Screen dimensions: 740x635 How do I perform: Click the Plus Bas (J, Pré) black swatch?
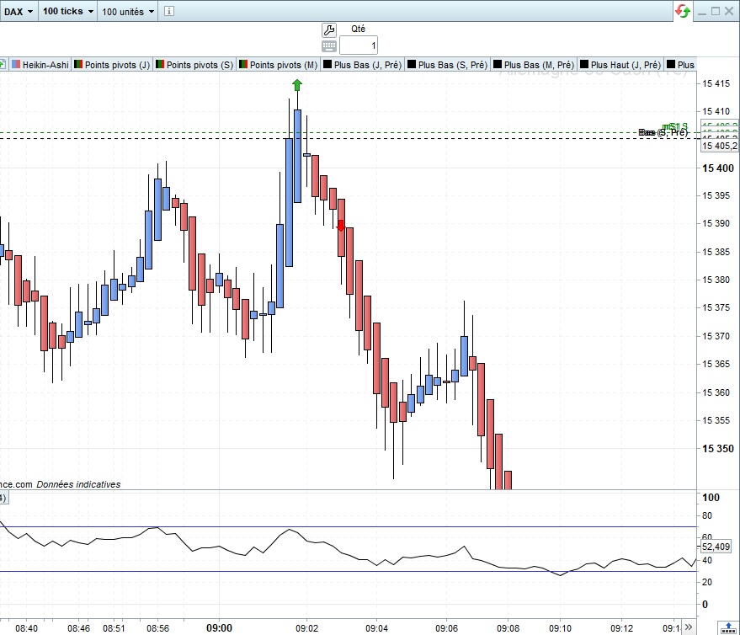tap(327, 64)
